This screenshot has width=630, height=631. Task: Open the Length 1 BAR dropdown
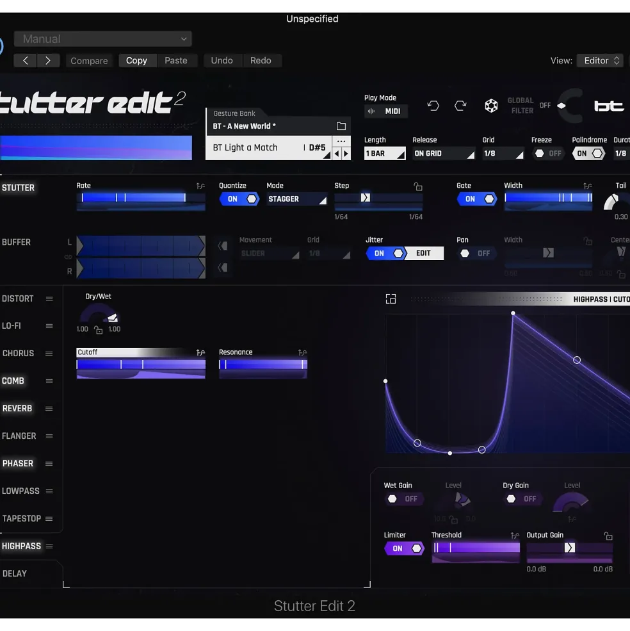385,153
